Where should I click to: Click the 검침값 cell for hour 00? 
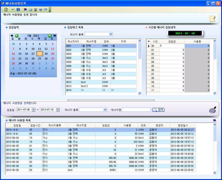(x=172, y=46)
